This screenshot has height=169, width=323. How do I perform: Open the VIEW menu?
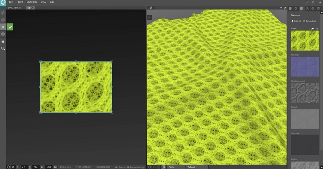coord(43,2)
